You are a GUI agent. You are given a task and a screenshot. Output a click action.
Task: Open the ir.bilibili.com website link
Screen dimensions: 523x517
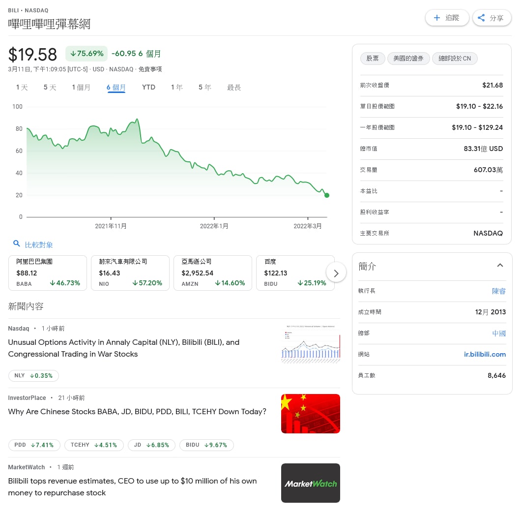click(x=485, y=355)
